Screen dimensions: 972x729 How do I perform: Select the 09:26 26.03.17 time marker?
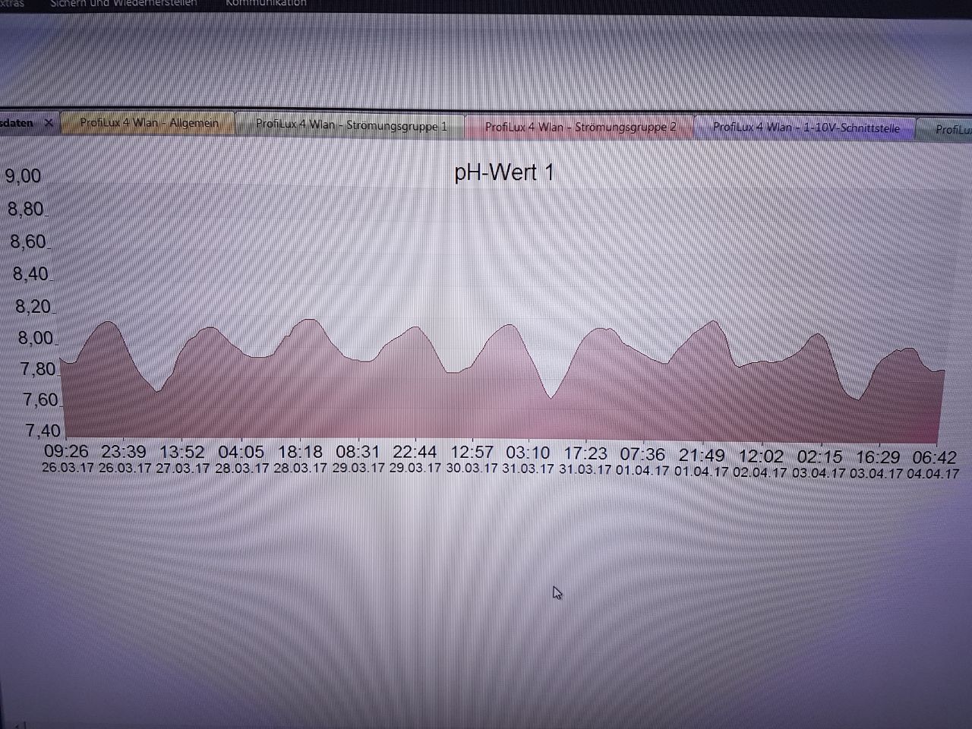pos(67,459)
